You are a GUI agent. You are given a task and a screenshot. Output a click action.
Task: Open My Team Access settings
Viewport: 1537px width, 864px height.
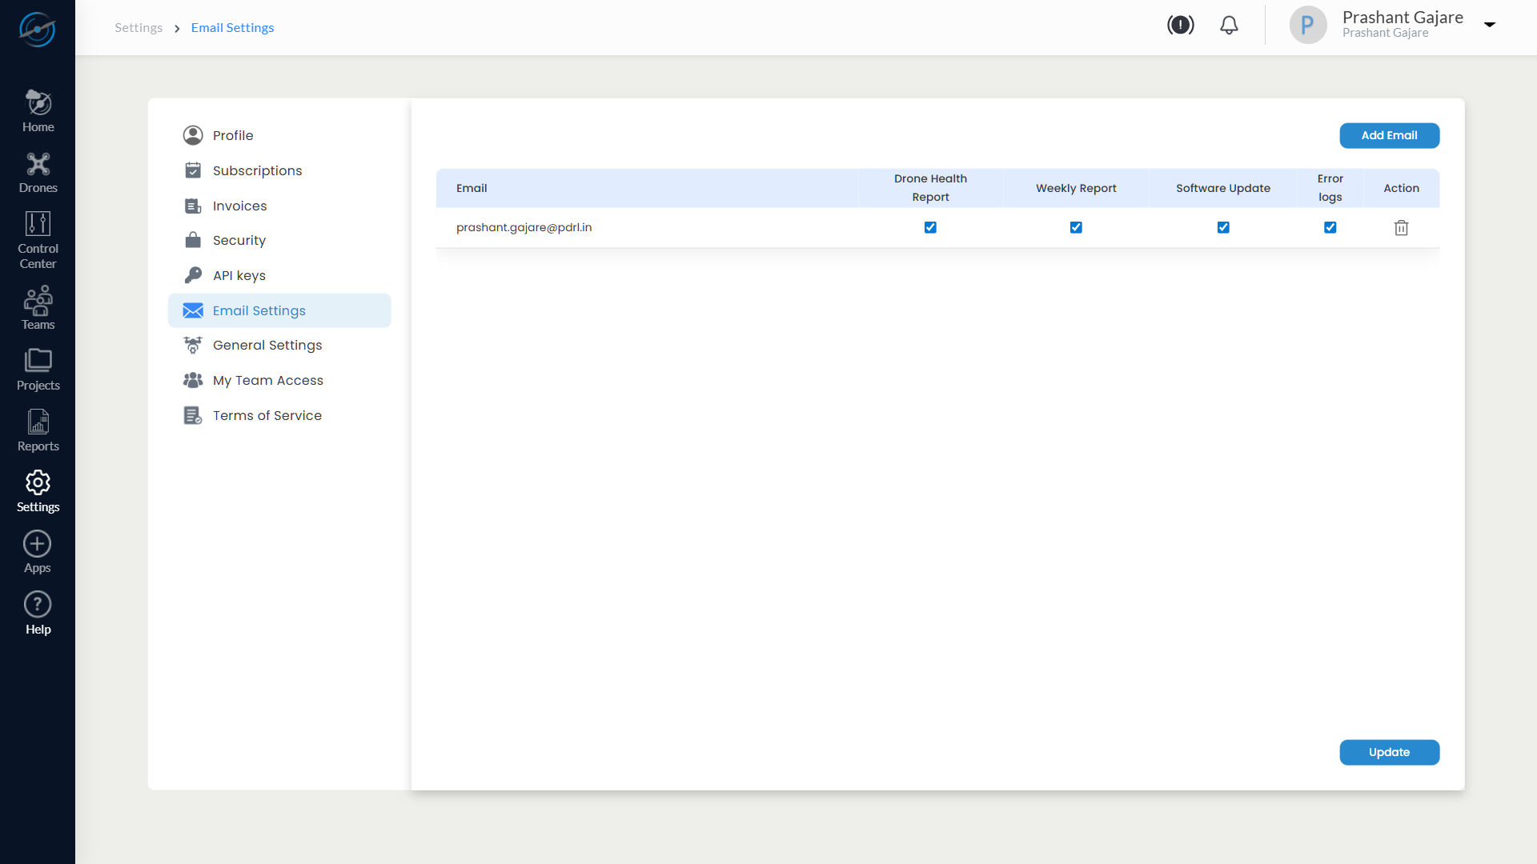point(267,380)
